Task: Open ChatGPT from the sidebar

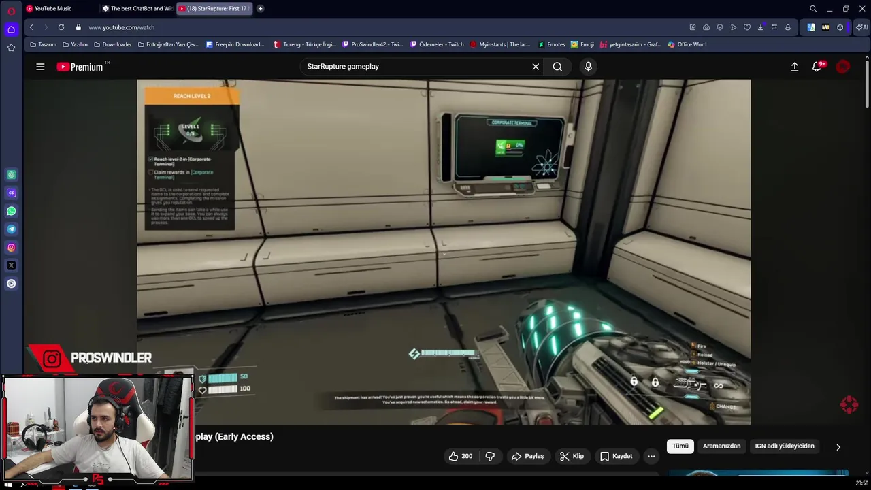Action: 11,175
